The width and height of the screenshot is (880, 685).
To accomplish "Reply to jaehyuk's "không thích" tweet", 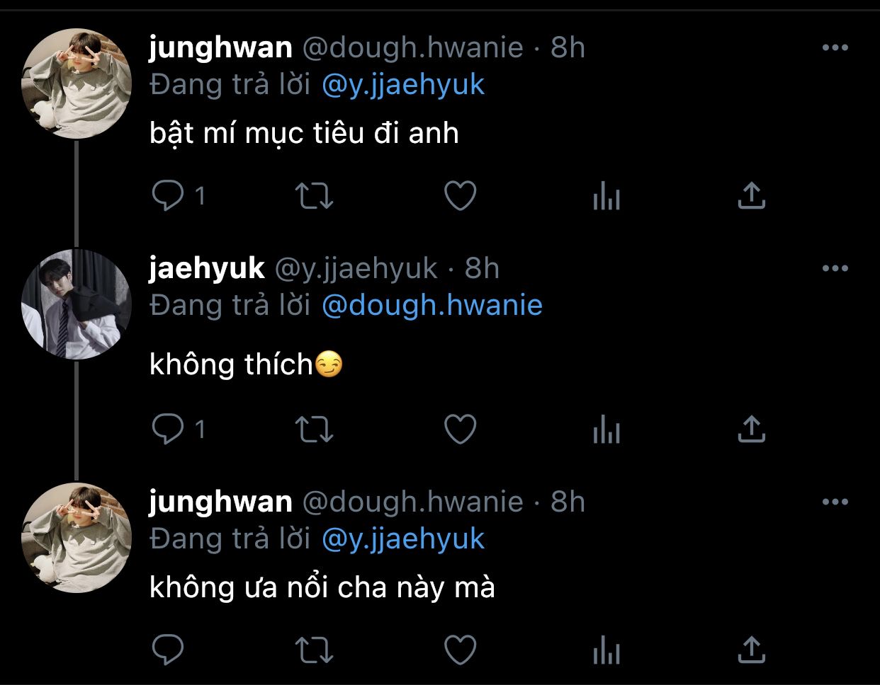I will coord(168,429).
